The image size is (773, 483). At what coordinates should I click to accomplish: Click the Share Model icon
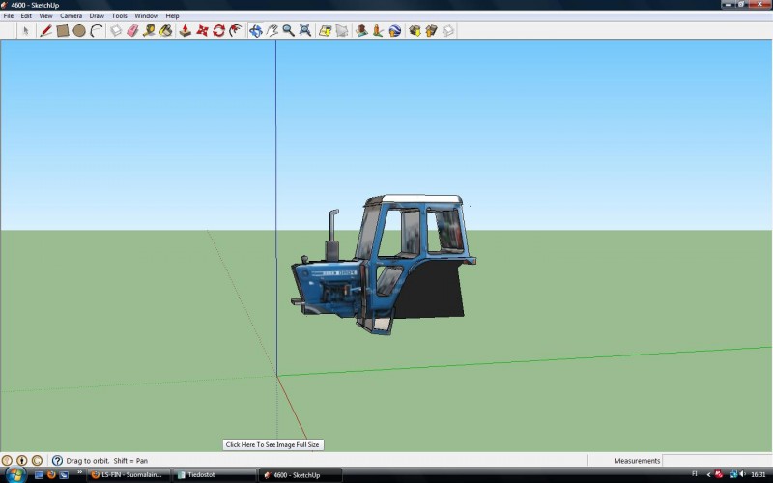click(x=431, y=31)
